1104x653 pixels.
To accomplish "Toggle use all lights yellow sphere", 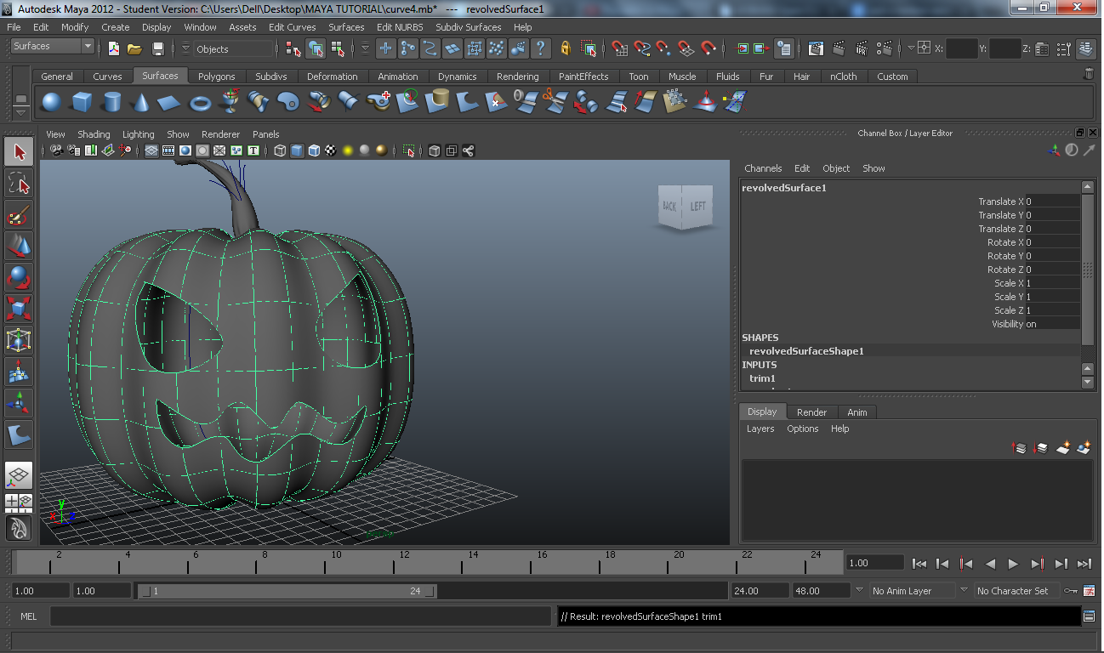I will pos(348,150).
